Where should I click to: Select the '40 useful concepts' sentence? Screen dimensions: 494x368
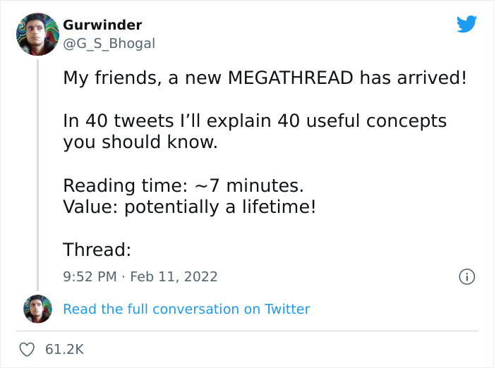tap(255, 121)
